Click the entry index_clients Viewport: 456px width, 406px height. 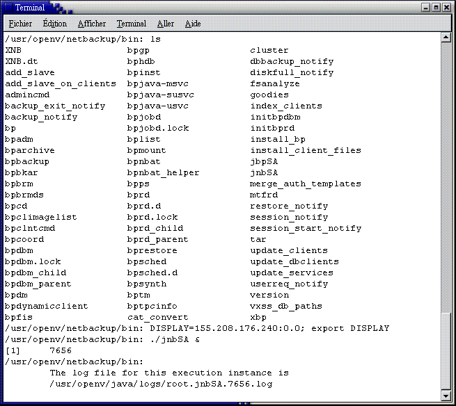(x=286, y=106)
